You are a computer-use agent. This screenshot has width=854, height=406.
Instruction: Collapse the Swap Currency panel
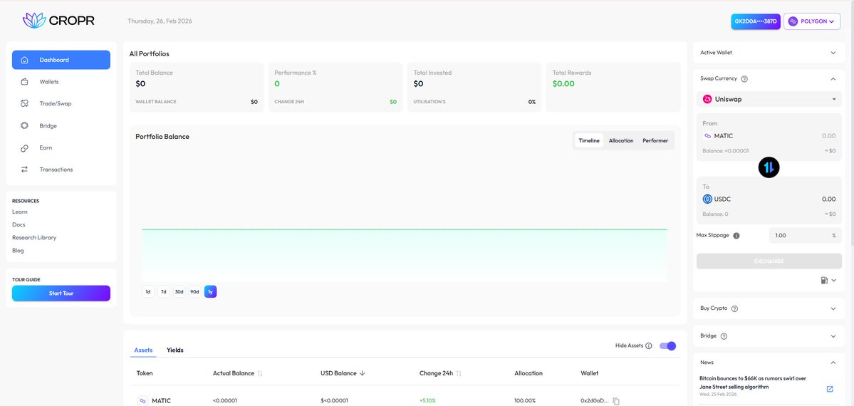833,79
